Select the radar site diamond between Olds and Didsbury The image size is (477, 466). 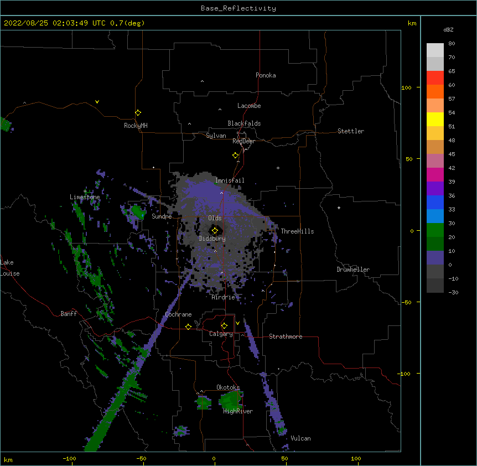215,231
